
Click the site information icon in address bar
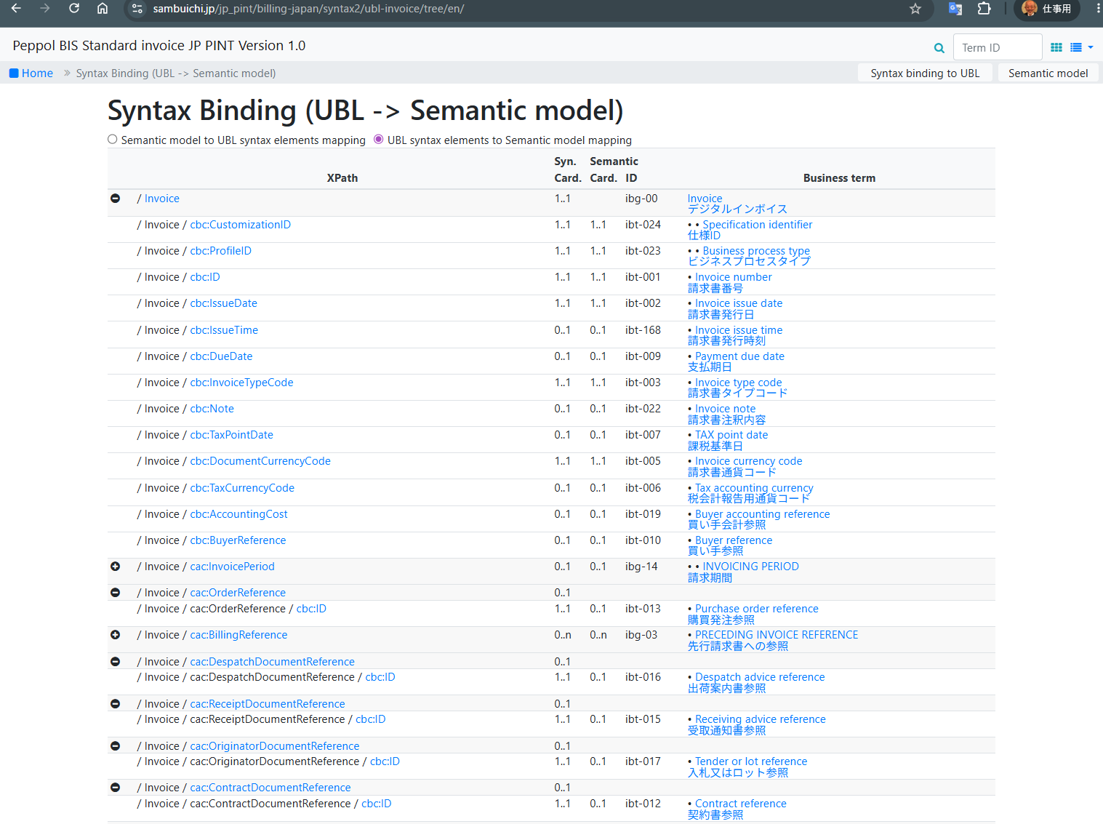(137, 9)
